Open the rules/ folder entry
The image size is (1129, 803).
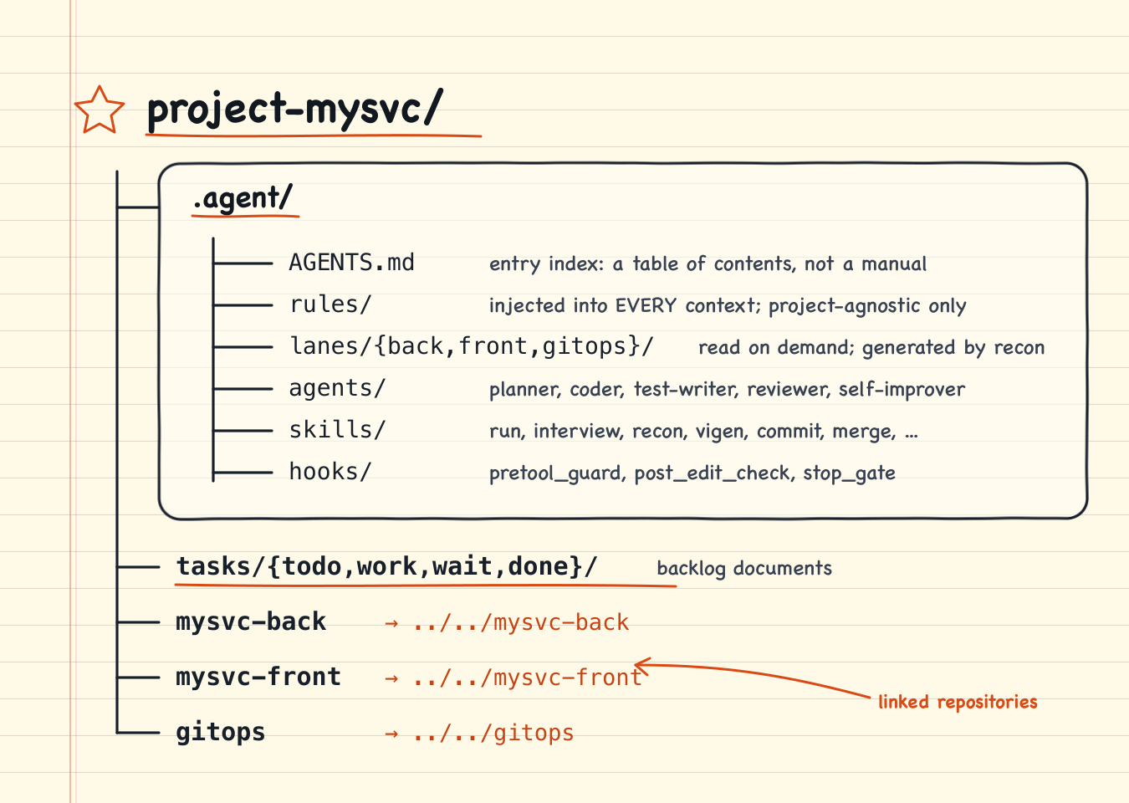[x=330, y=304]
